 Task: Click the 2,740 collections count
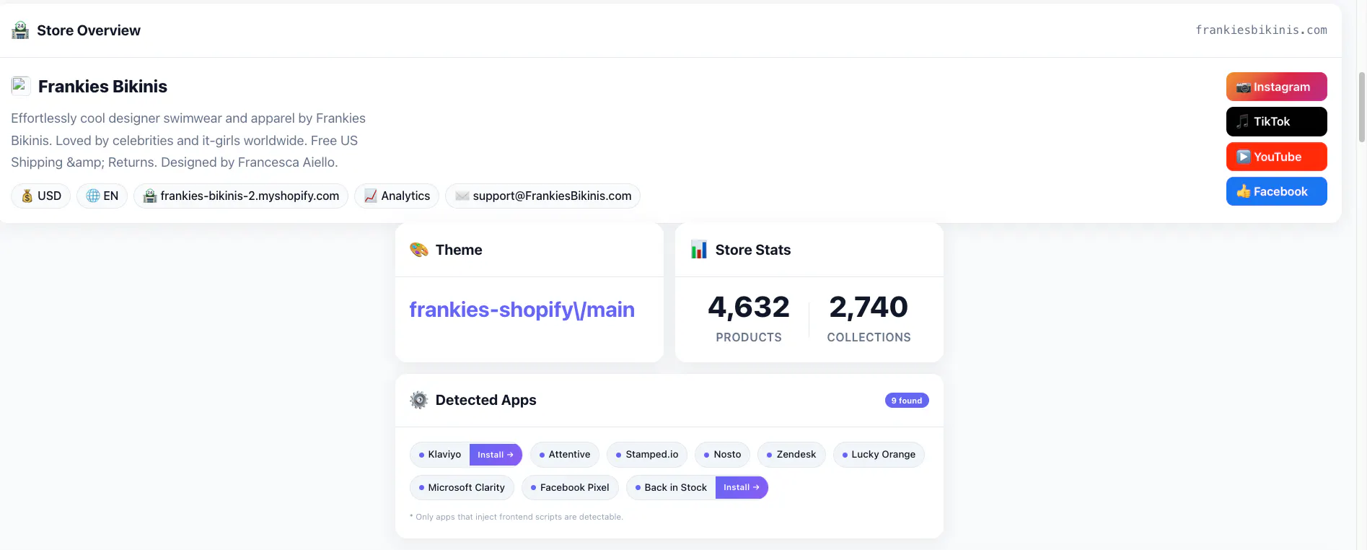coord(869,307)
